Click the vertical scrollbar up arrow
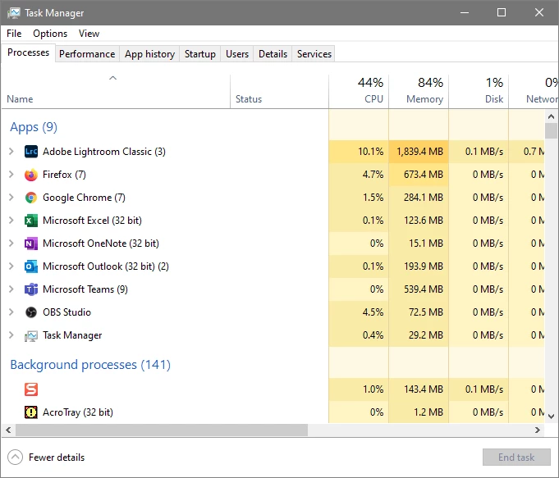 pyautogui.click(x=551, y=116)
